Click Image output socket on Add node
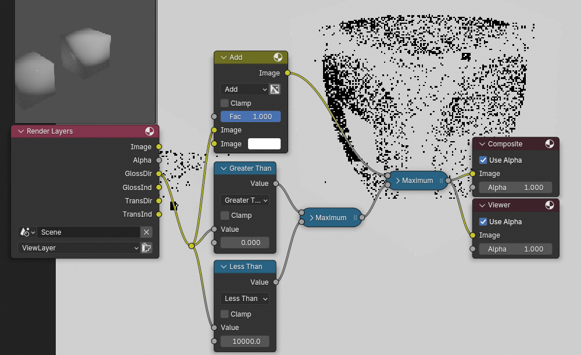Viewport: 581px width, 355px height. point(288,73)
